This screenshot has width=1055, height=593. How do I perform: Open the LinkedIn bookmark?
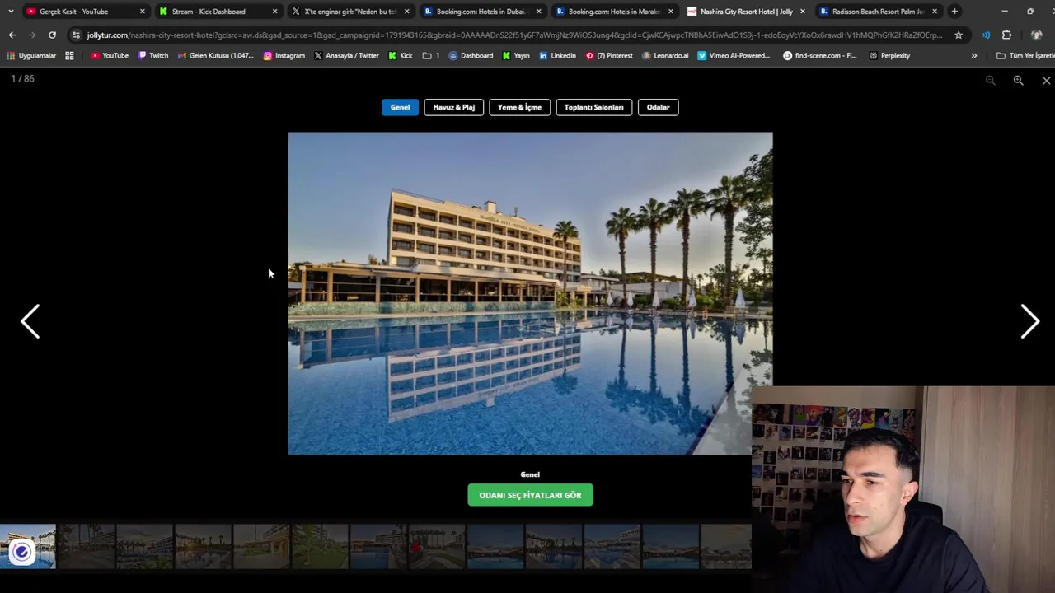pyautogui.click(x=557, y=55)
